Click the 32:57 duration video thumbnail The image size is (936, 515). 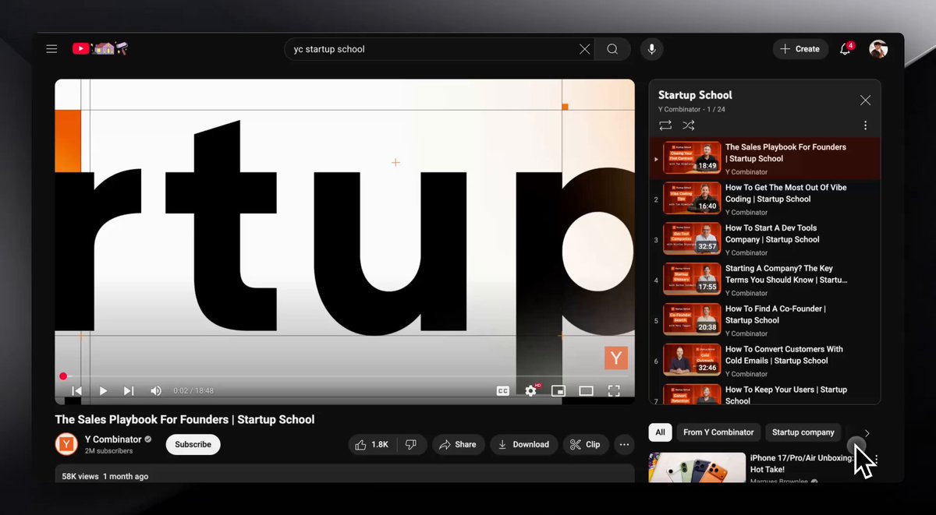(692, 238)
